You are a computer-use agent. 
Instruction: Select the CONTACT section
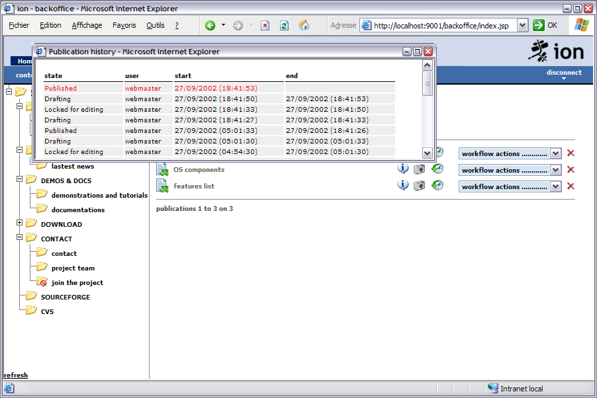(x=56, y=239)
